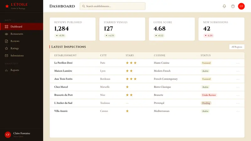The image size is (251, 141).
Task: Select Brasserie du Port establishment name
Action: (x=63, y=95)
